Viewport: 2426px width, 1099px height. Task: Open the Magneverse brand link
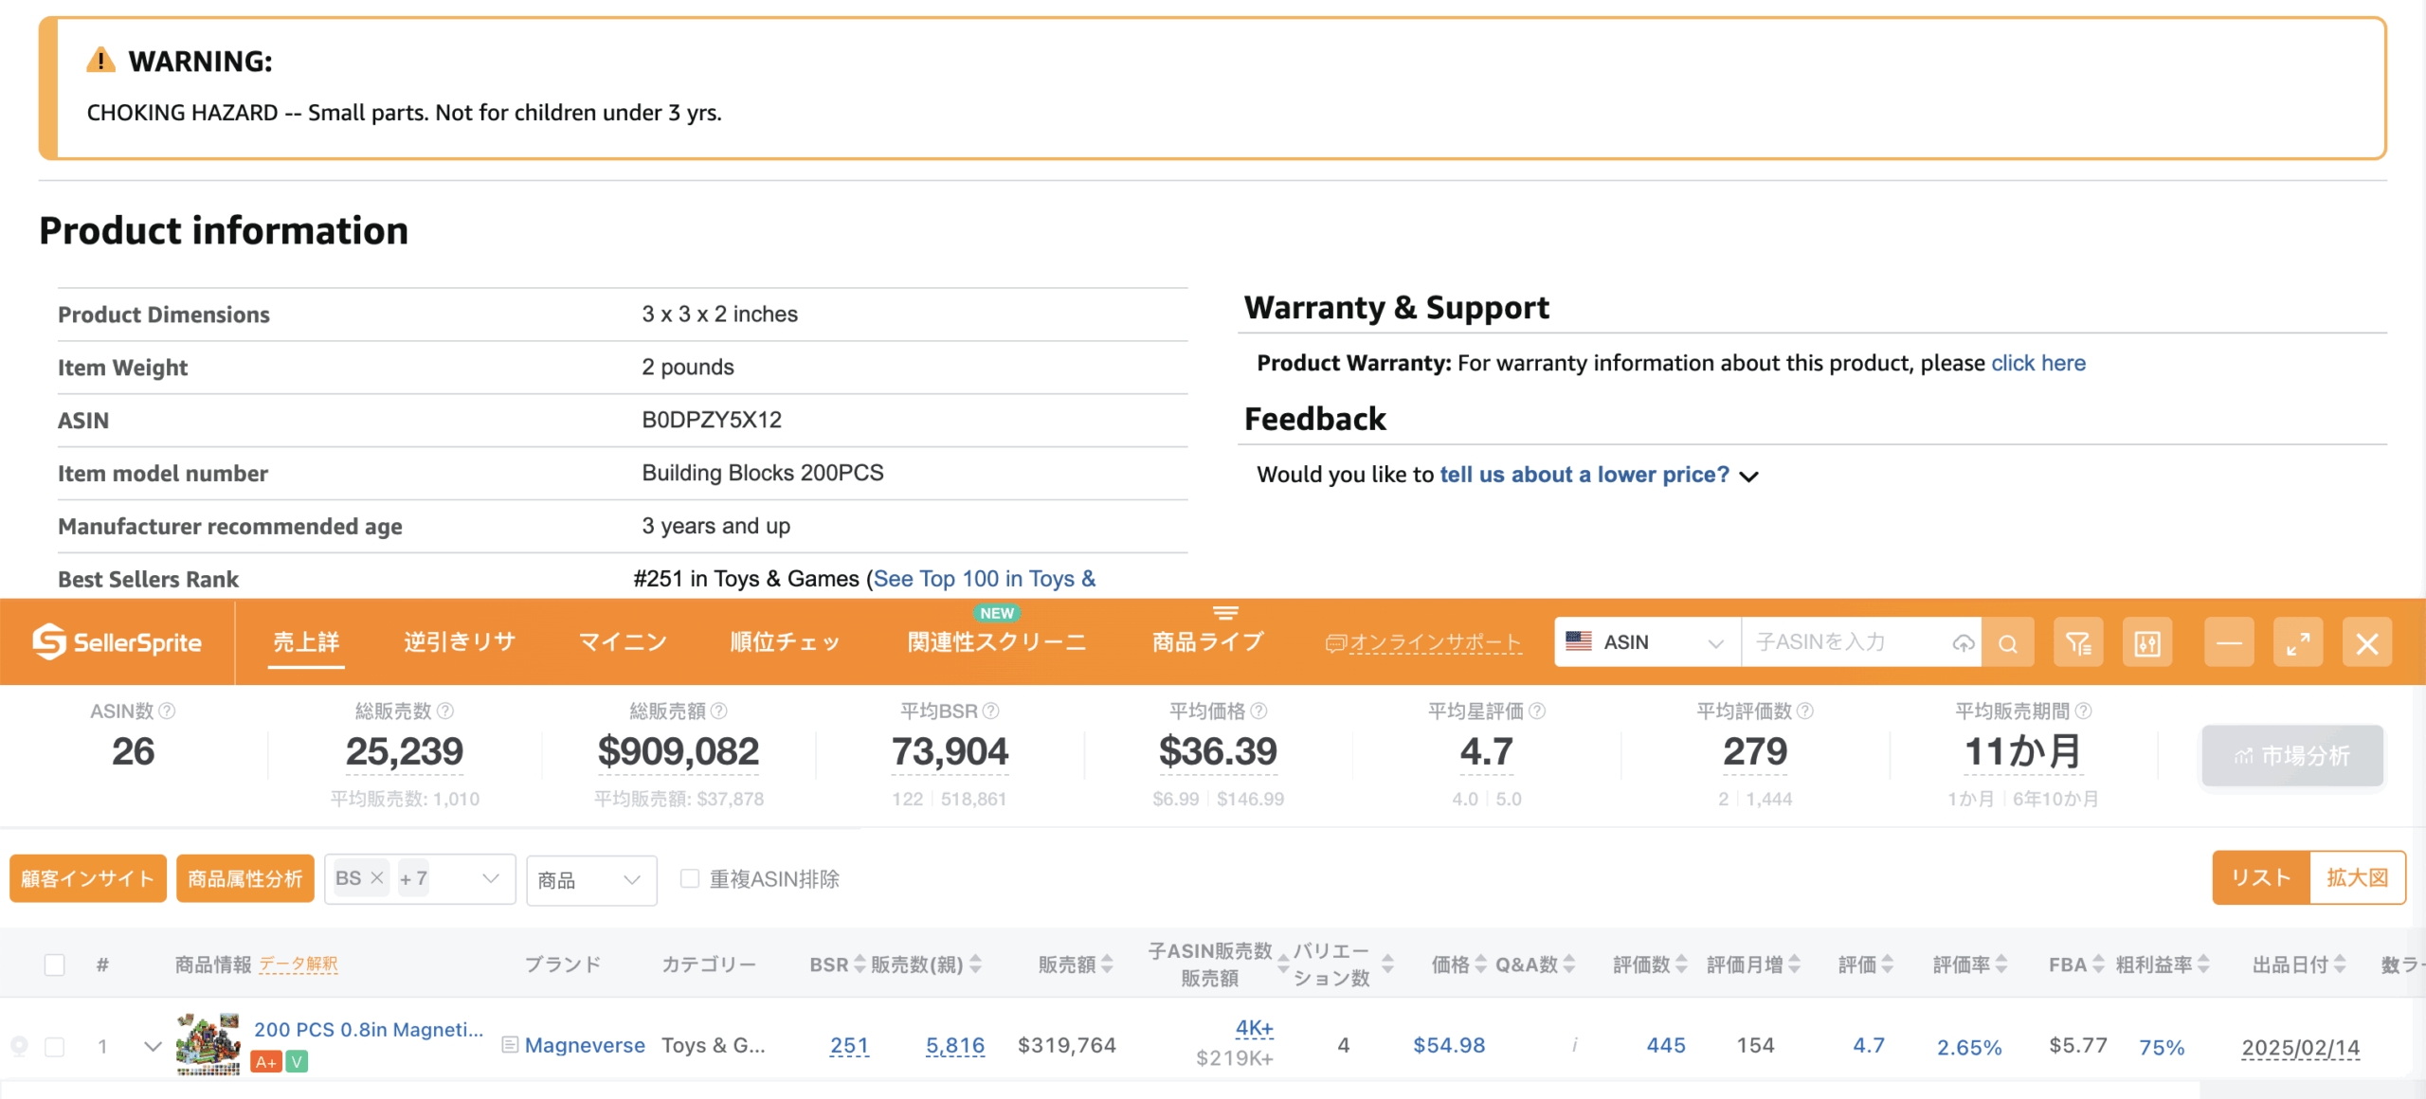[x=585, y=1045]
